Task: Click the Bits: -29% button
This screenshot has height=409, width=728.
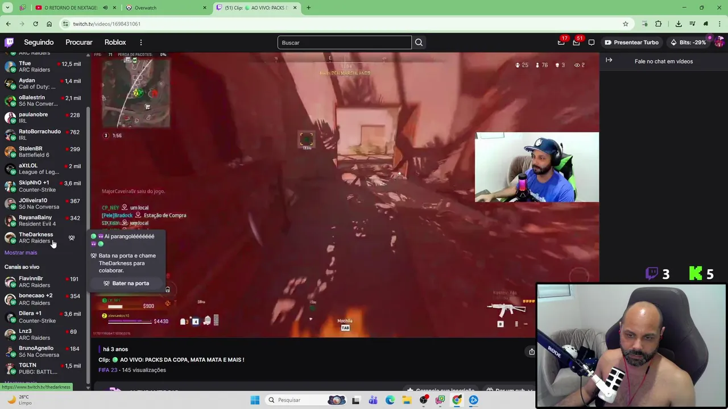Action: coord(688,43)
